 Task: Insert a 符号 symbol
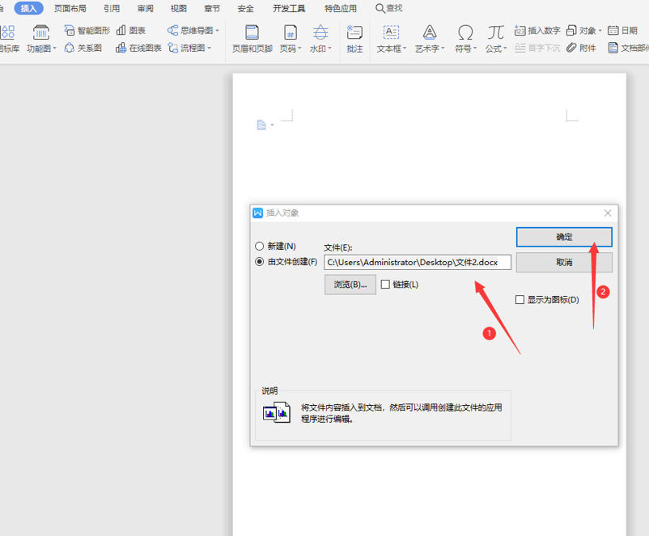click(465, 39)
